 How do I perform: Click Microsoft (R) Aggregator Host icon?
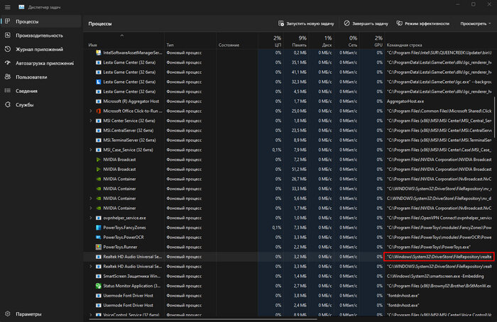(99, 101)
